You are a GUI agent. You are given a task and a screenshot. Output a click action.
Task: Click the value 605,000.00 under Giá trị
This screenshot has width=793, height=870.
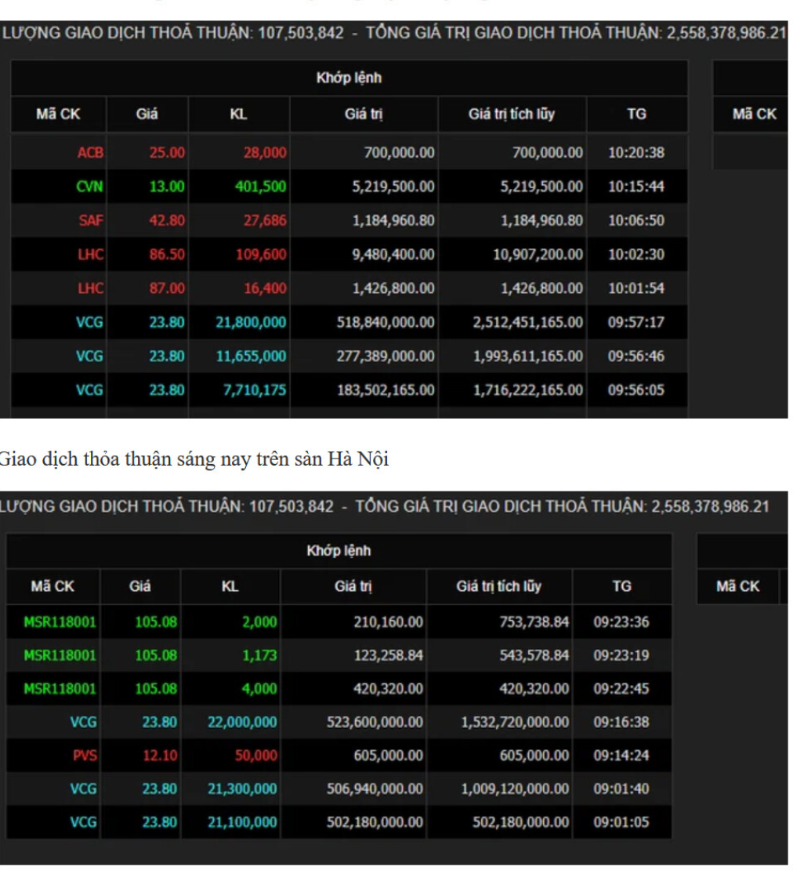388,755
